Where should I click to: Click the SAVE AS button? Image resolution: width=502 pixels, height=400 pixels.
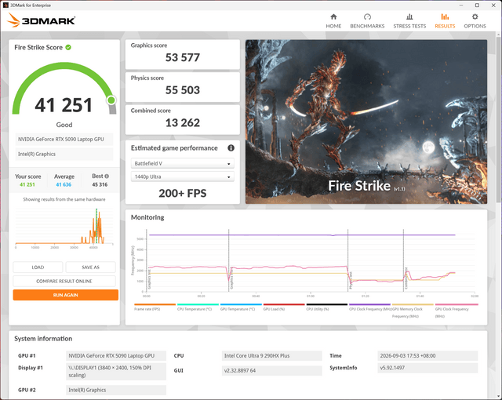91,267
